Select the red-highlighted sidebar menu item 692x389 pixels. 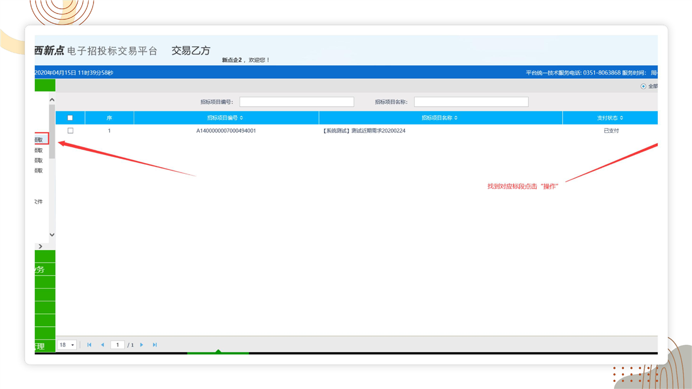pos(41,139)
